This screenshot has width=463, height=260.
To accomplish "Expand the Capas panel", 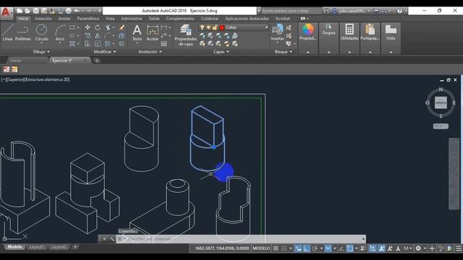I will [221, 51].
